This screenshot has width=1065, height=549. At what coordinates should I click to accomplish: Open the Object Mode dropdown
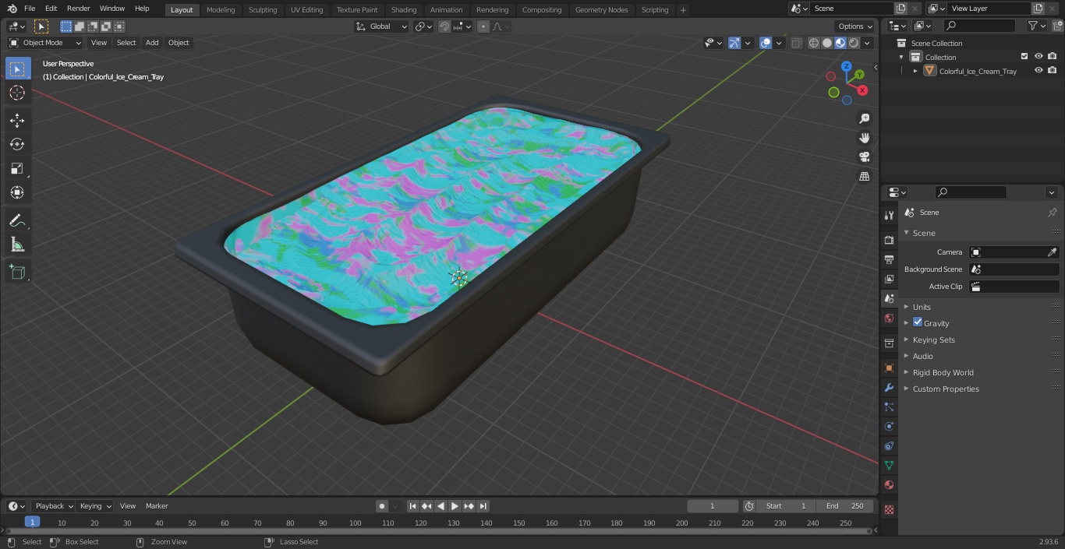pos(44,43)
